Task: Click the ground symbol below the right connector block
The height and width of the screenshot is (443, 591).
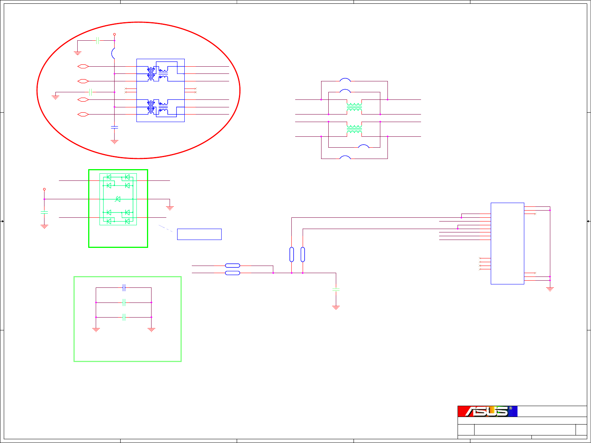Action: coord(550,289)
